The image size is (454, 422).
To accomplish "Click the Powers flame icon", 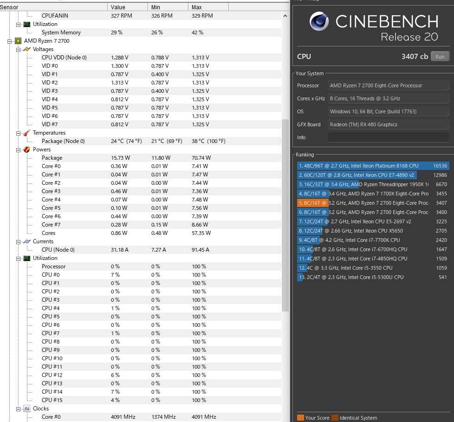I will pos(26,149).
